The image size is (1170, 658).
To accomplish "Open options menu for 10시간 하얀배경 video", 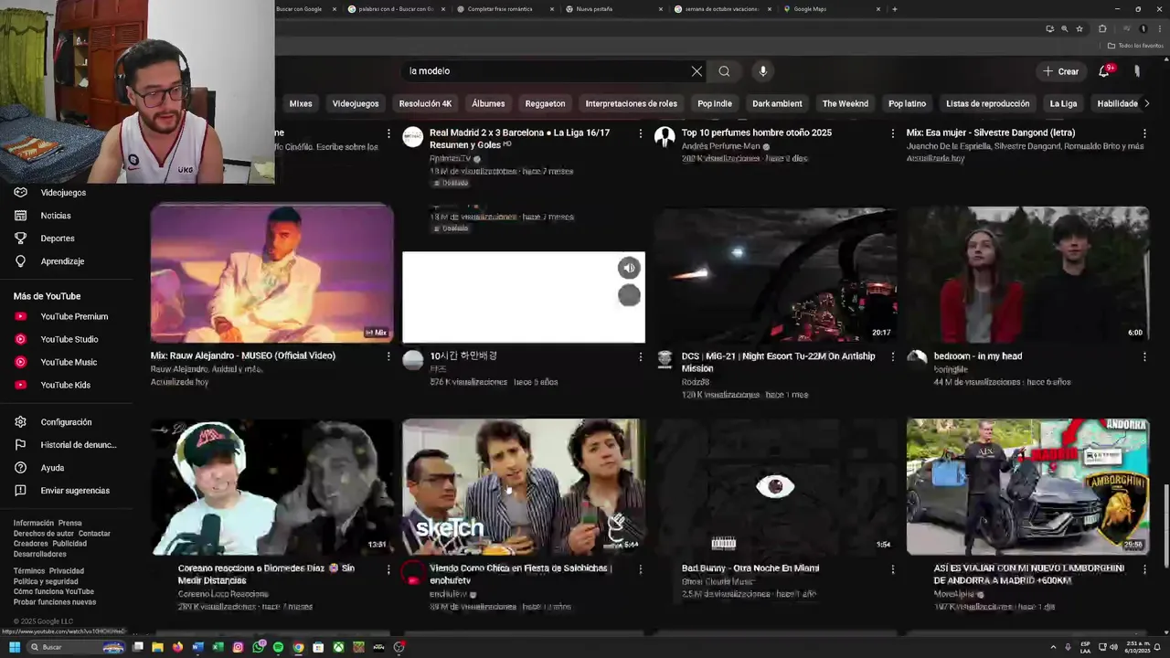I will (640, 356).
